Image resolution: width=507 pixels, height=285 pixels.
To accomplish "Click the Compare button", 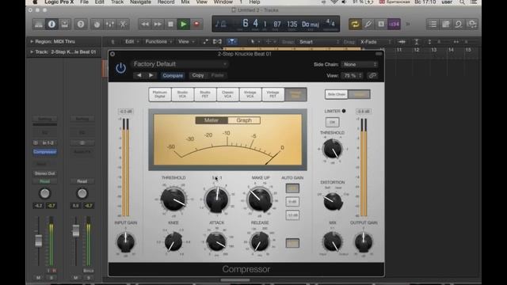I will click(173, 75).
